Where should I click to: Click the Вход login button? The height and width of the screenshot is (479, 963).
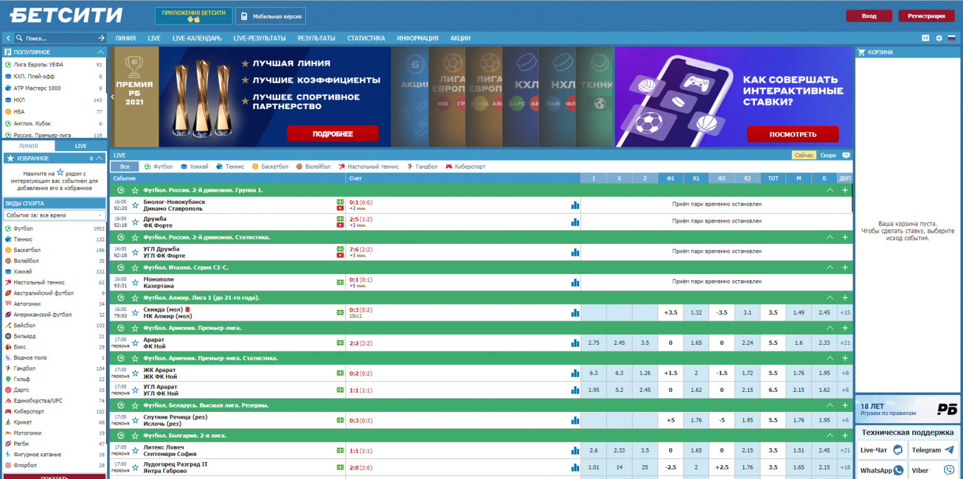pyautogui.click(x=869, y=16)
